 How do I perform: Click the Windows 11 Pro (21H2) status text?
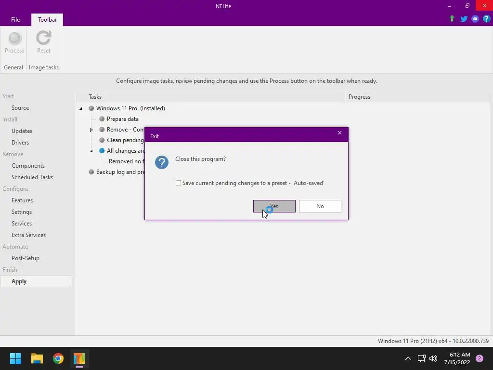coord(433,341)
